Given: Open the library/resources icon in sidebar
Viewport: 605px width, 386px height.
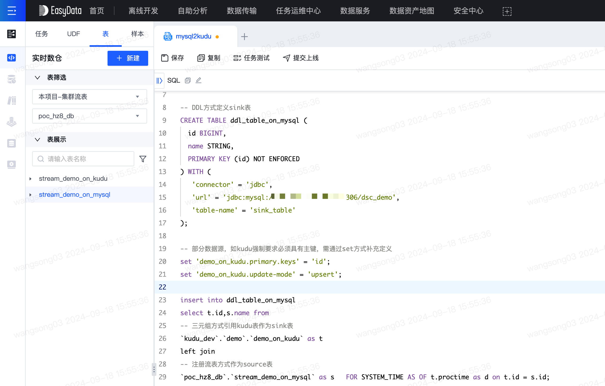Looking at the screenshot, I should click(x=12, y=101).
